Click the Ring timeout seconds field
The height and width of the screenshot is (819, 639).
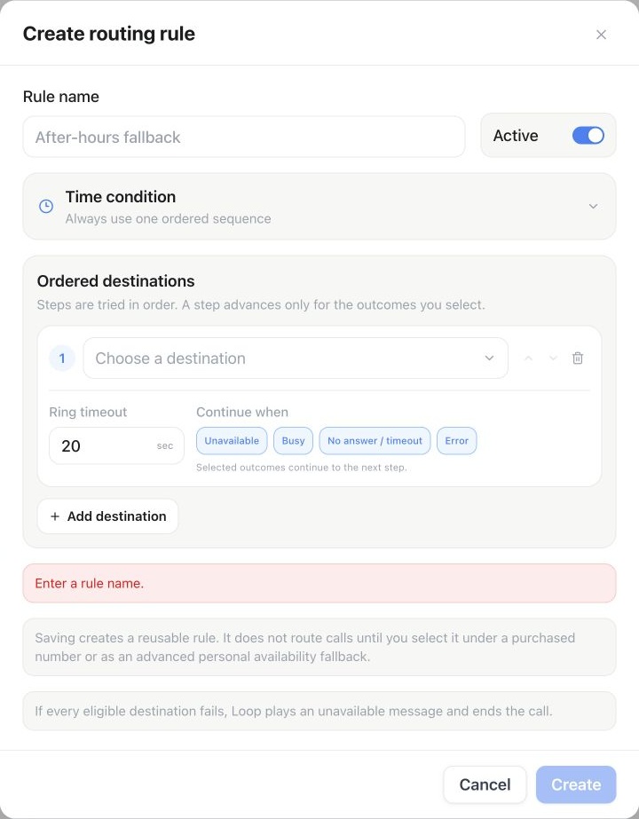click(116, 446)
